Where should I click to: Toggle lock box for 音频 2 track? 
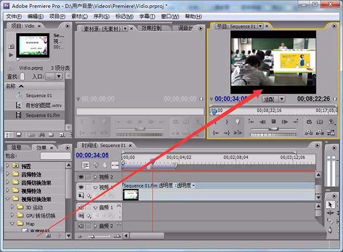[x=88, y=226]
